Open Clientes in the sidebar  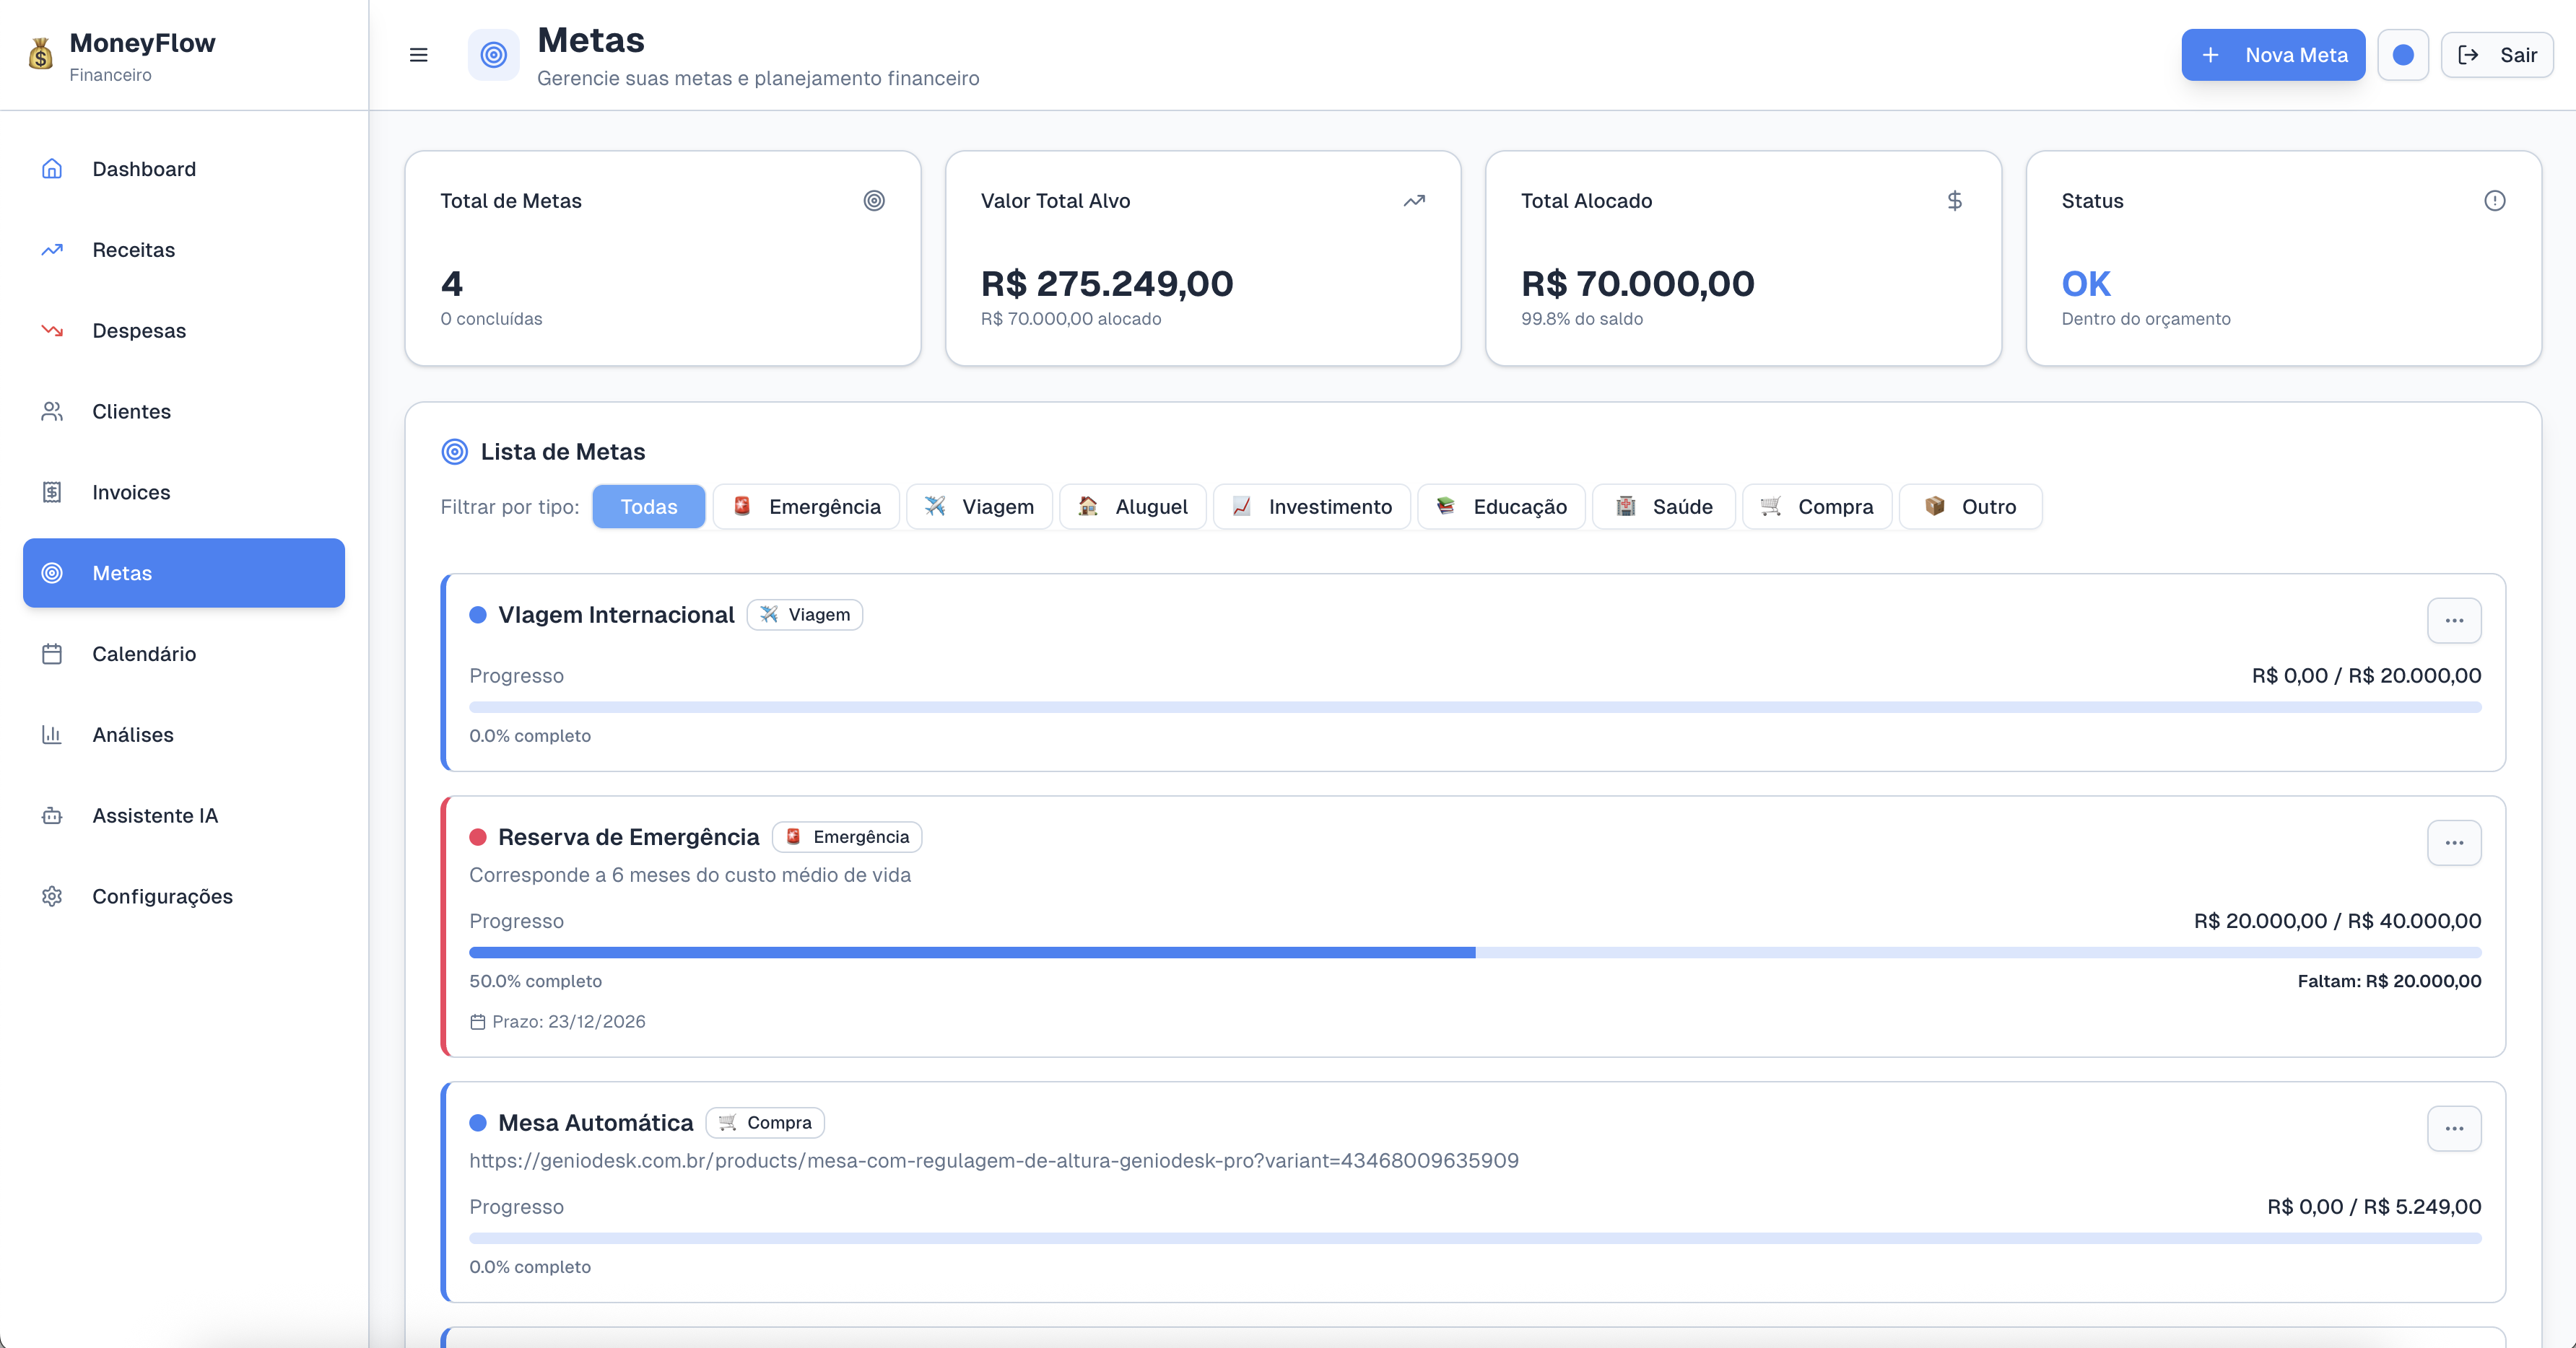coord(184,412)
